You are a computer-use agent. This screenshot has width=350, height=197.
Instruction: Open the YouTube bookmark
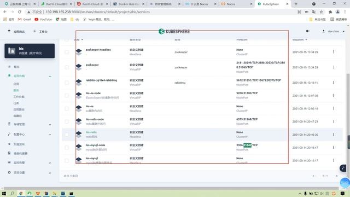point(43,20)
